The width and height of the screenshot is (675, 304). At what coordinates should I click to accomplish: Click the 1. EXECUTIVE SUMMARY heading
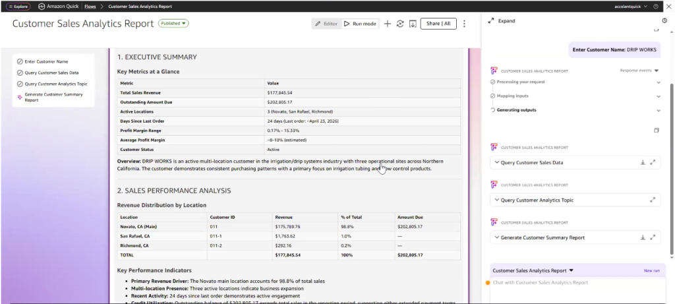point(157,57)
